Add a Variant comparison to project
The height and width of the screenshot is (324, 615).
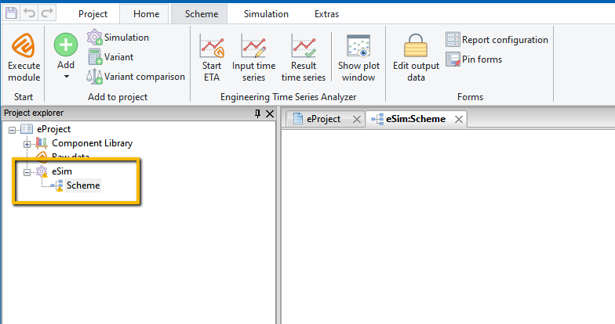(135, 77)
